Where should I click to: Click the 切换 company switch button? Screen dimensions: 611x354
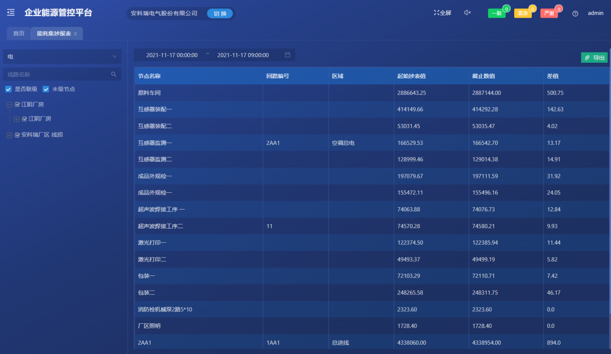click(x=219, y=13)
